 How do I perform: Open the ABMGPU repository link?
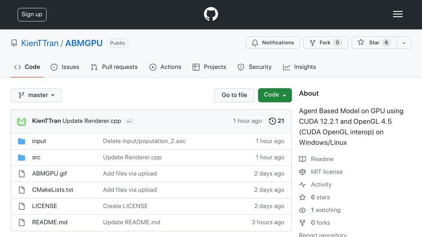point(84,43)
